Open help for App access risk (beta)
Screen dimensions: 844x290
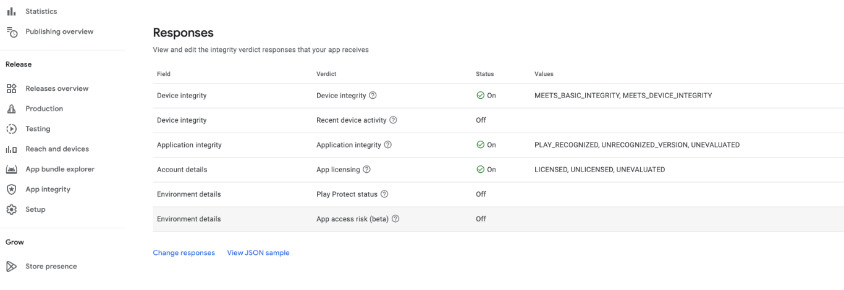[396, 219]
